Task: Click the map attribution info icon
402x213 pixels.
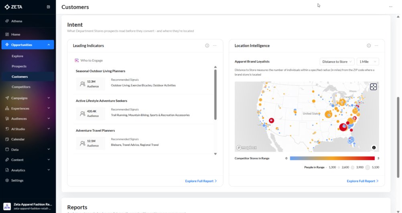Action: tap(374, 147)
